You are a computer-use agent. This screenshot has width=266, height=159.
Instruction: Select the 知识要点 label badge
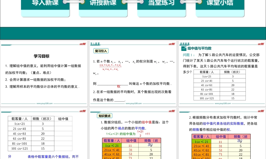(105, 116)
